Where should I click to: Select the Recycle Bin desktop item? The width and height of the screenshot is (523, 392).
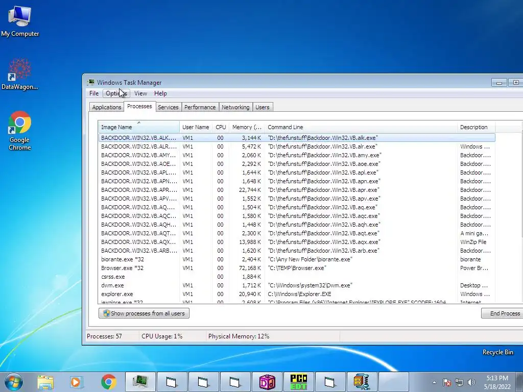pyautogui.click(x=497, y=352)
